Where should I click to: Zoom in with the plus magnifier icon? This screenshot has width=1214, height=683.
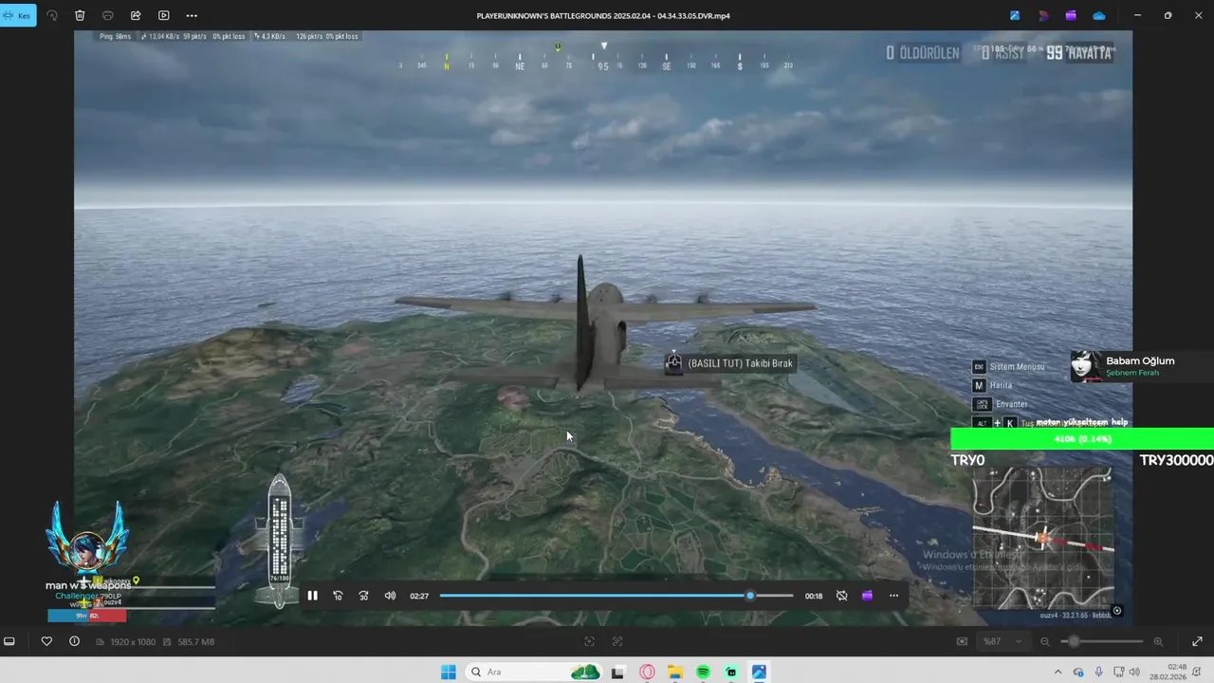tap(1158, 641)
